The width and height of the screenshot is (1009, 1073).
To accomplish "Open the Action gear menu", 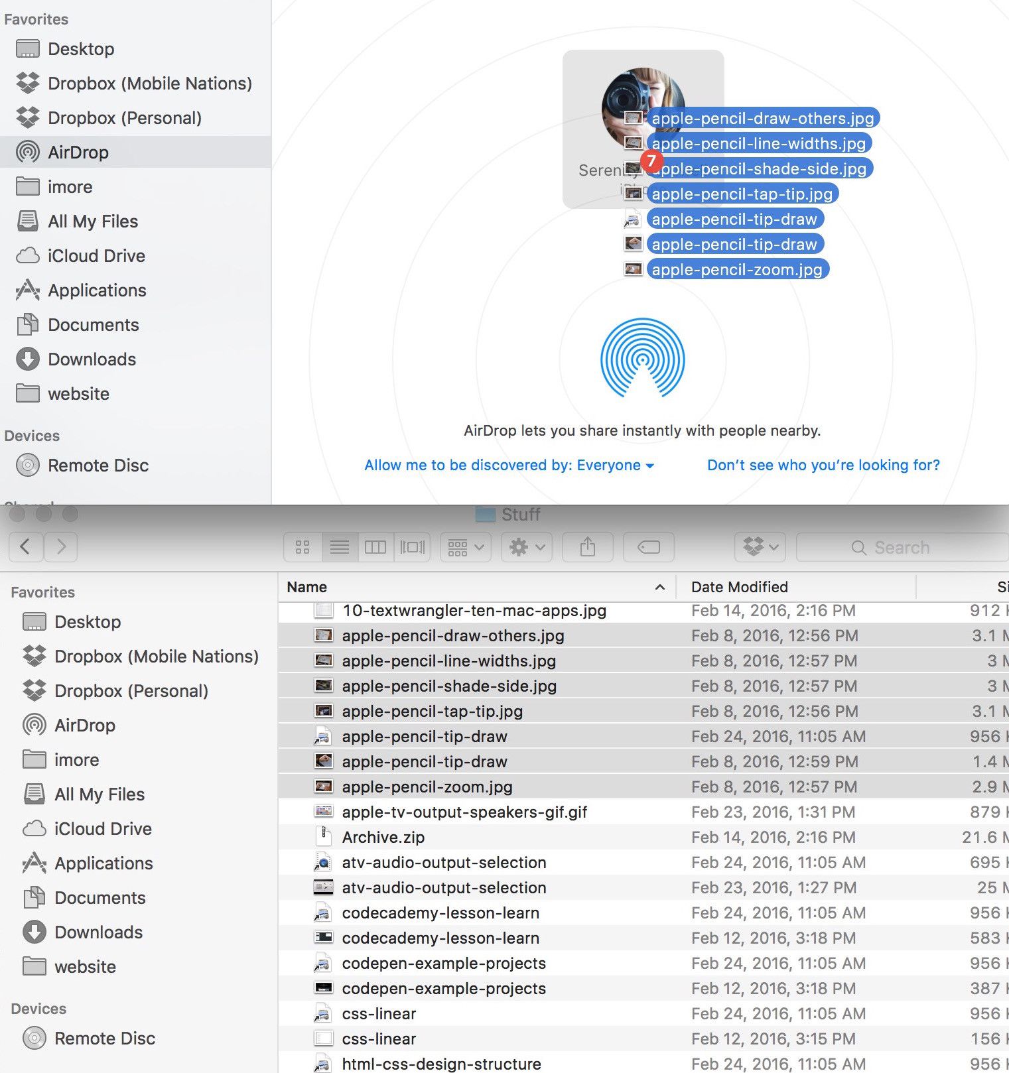I will click(526, 547).
